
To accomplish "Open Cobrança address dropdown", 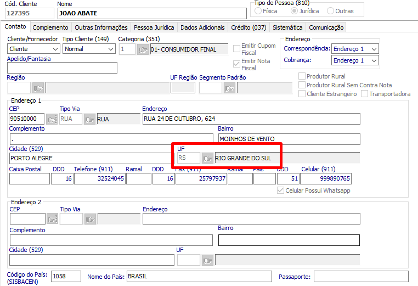I will (374, 60).
